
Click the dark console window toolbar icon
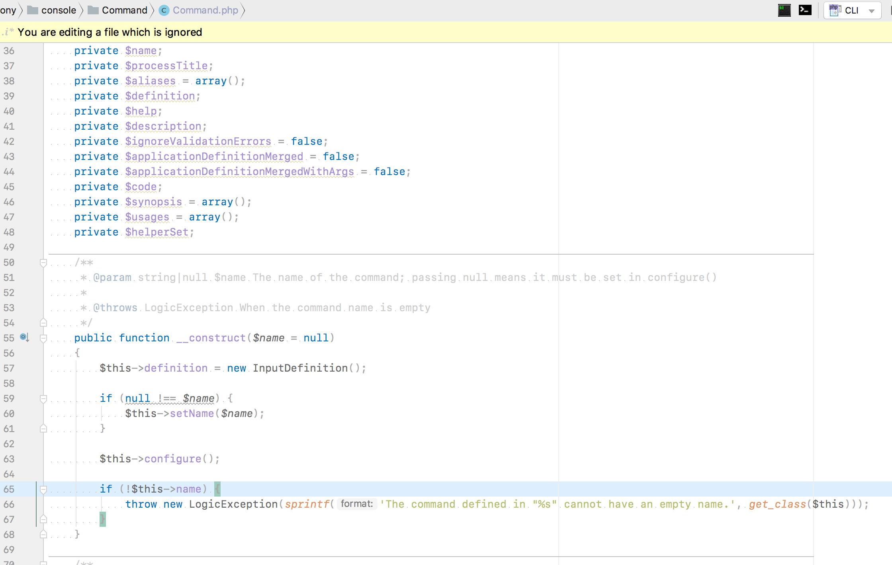pos(784,10)
